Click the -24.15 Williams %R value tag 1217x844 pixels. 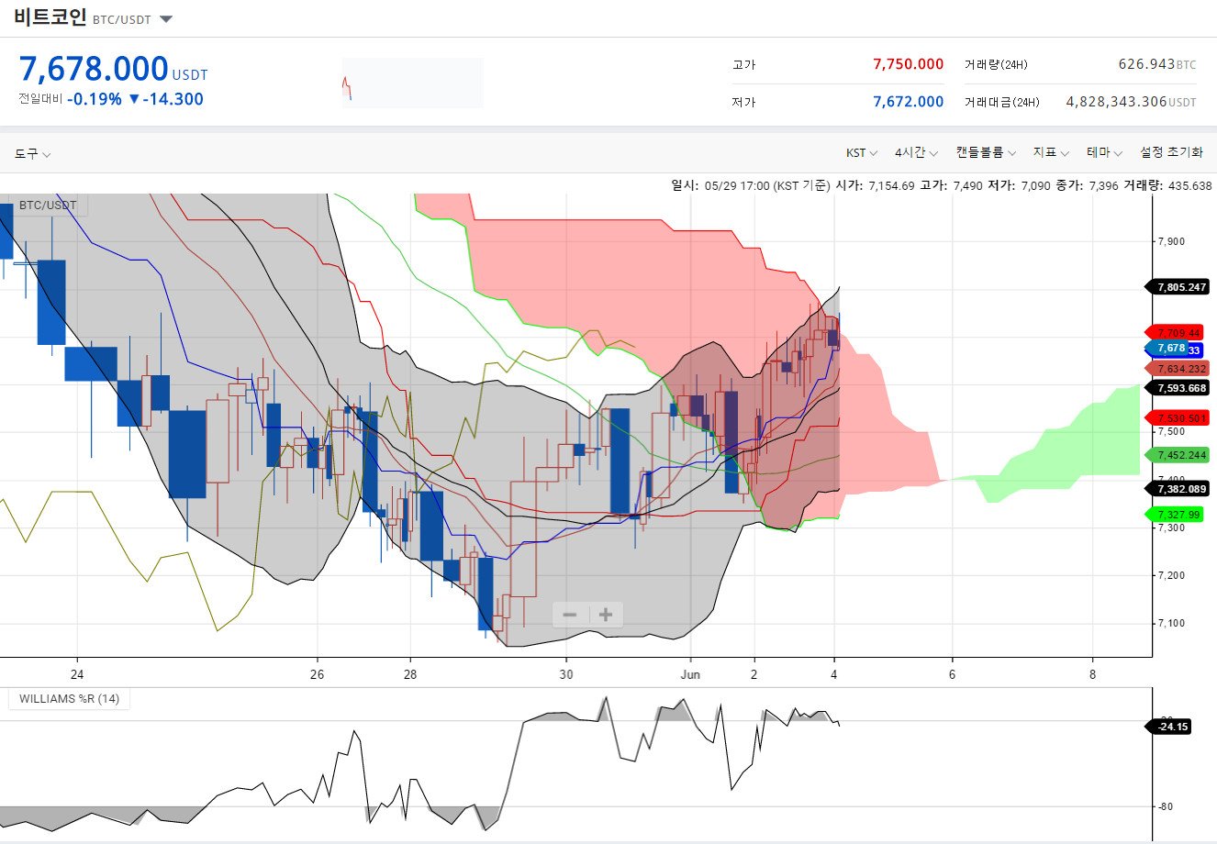coord(1169,727)
